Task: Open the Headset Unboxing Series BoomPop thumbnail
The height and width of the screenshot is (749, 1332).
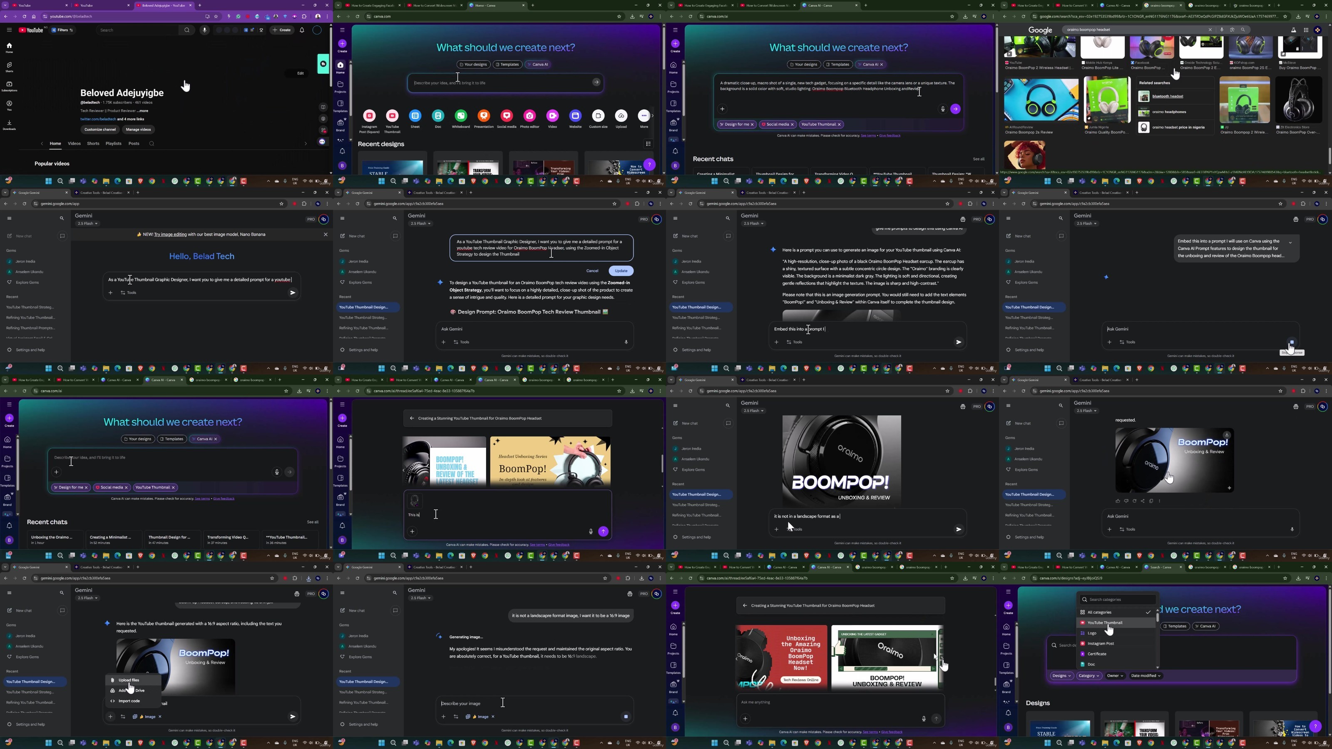Action: [550, 461]
